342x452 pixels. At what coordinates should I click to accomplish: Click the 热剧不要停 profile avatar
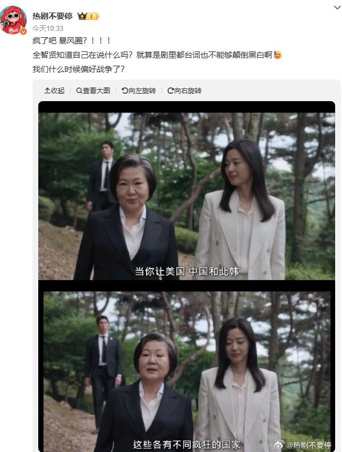tap(13, 19)
